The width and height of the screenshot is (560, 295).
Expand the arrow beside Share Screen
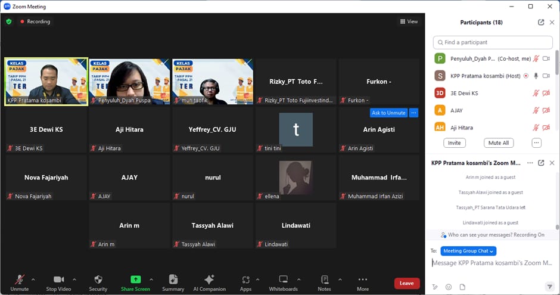(151, 280)
